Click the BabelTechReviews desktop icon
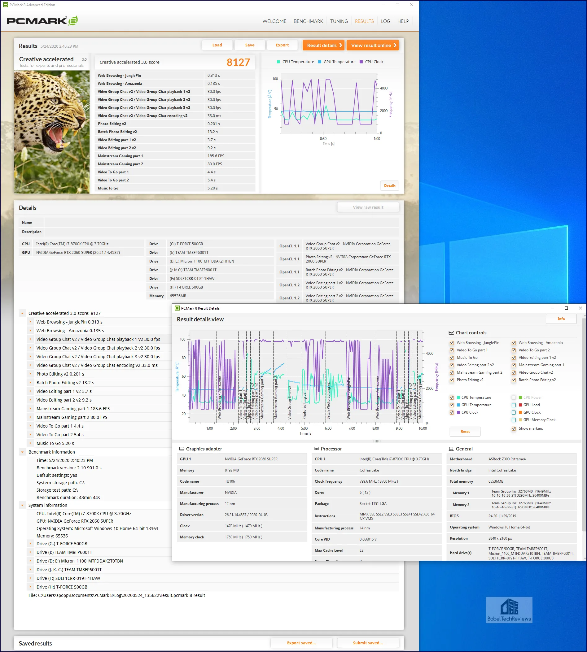The image size is (587, 652). click(509, 610)
